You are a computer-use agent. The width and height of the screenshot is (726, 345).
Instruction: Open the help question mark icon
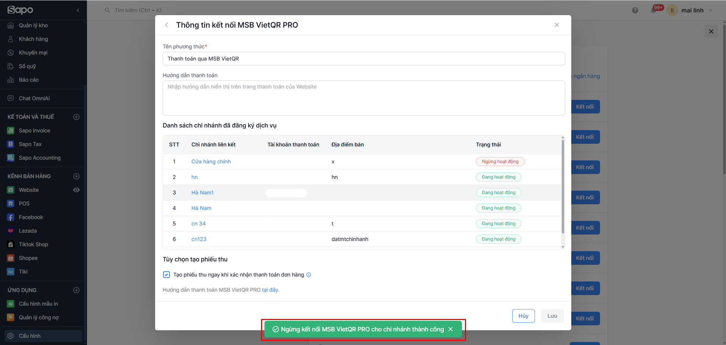[635, 10]
